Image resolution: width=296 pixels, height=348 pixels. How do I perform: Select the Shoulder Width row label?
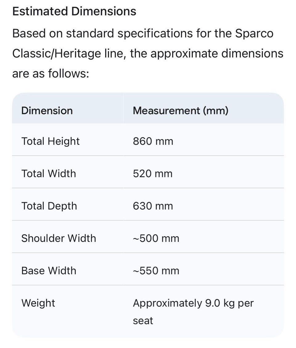pyautogui.click(x=59, y=238)
